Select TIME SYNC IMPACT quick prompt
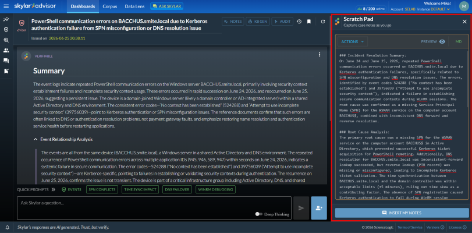This screenshot has height=233, width=472. pyautogui.click(x=141, y=189)
